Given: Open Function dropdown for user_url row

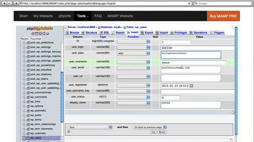Looking at the screenshot, I should (x=133, y=77).
